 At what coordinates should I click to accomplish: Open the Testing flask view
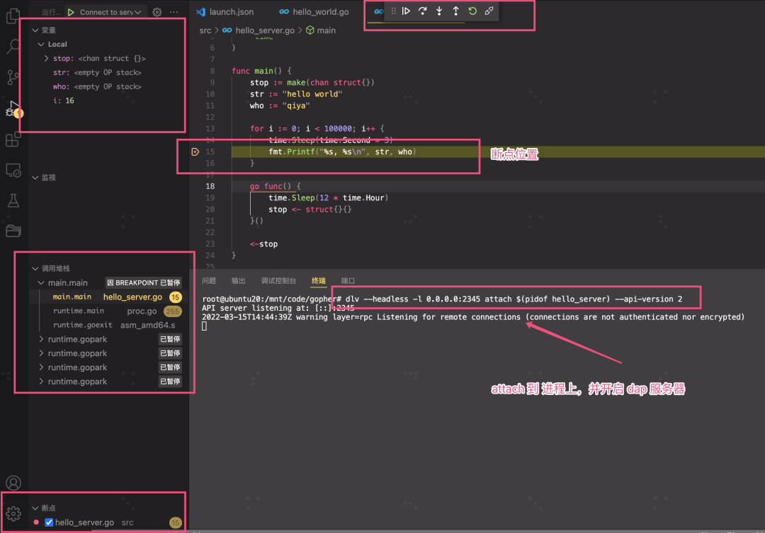tap(13, 200)
